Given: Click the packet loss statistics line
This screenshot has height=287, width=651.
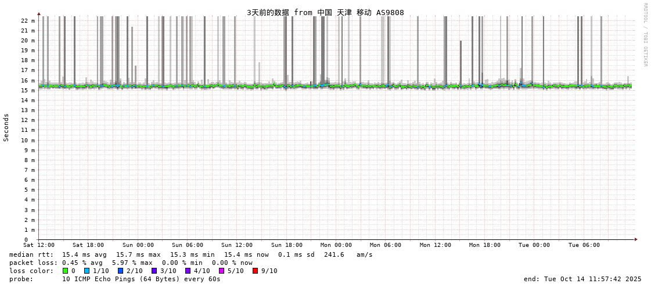Looking at the screenshot, I should [131, 263].
